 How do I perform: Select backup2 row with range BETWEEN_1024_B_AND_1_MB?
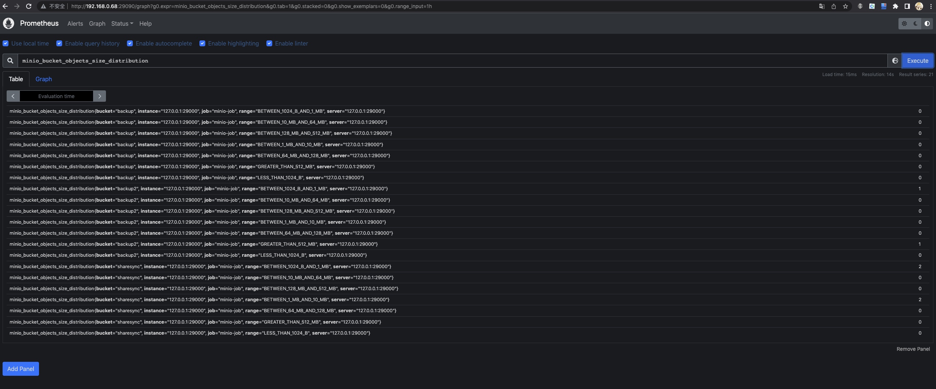[x=468, y=188]
